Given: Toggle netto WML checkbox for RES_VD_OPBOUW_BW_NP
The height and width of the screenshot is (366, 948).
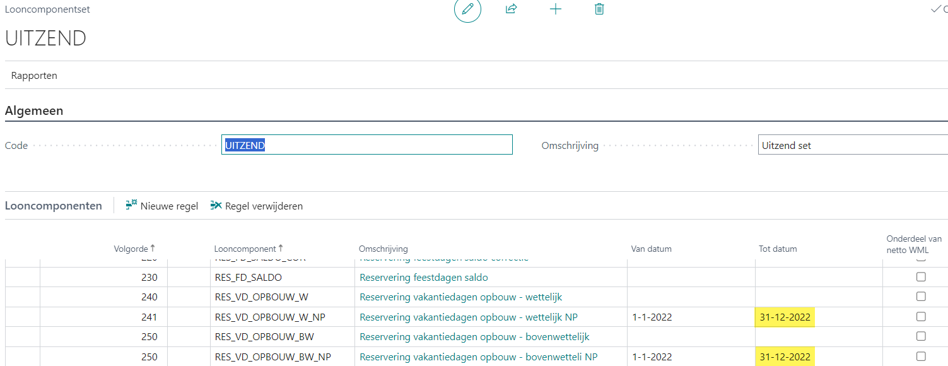Looking at the screenshot, I should [921, 357].
